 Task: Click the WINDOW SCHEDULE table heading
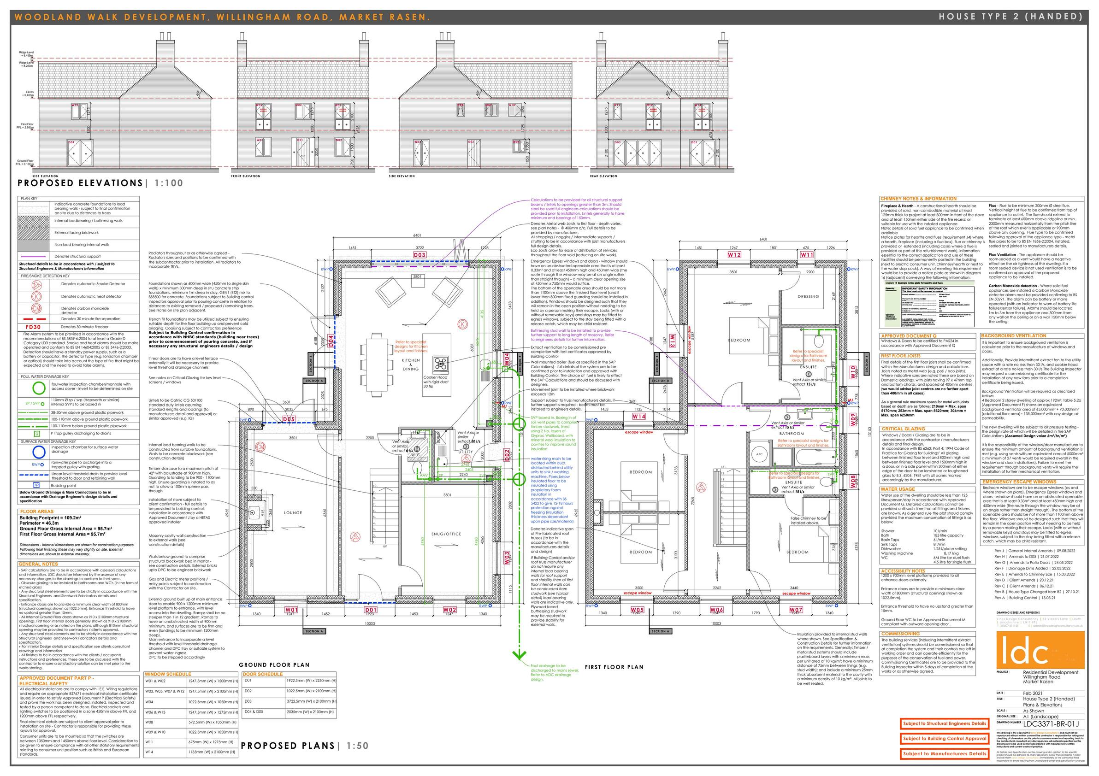167,674
